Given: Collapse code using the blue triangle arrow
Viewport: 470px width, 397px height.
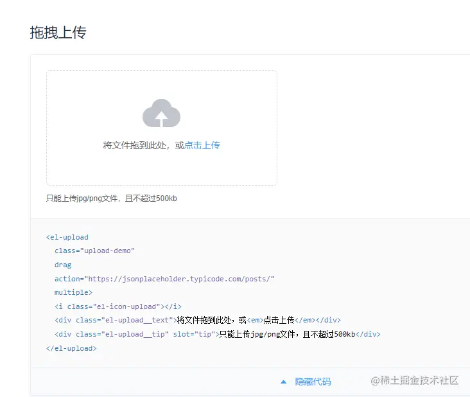Looking at the screenshot, I should coord(283,382).
